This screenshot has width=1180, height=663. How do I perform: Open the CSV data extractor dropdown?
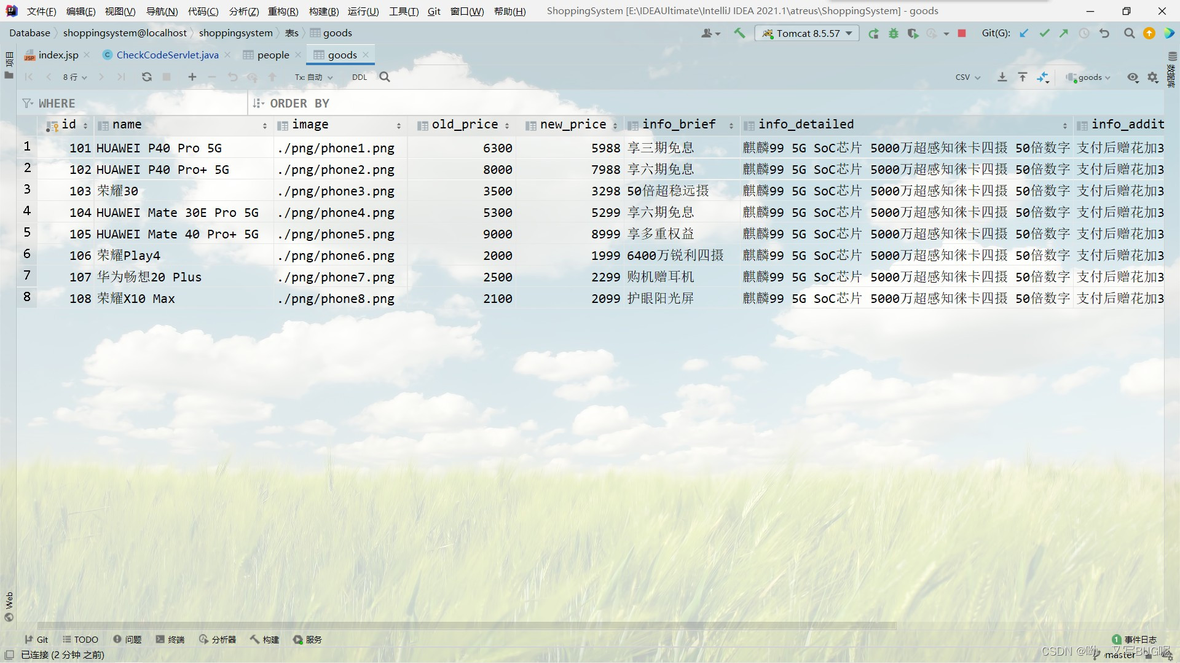click(967, 77)
